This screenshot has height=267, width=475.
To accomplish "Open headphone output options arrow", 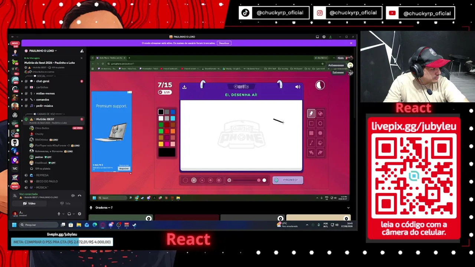I will click(73, 214).
